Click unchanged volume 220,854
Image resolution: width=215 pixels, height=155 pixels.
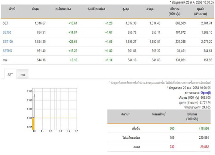click(204, 137)
